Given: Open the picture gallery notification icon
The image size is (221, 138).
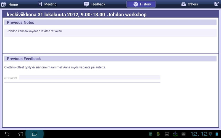Looking at the screenshot, I should (167, 134).
